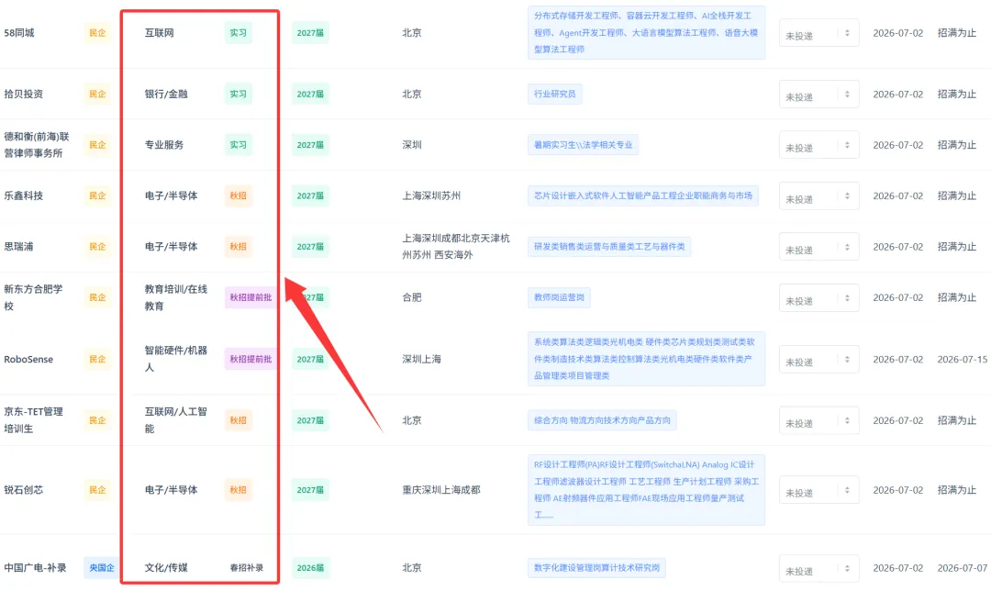Click the 银行/金融 industry cell

tap(166, 95)
